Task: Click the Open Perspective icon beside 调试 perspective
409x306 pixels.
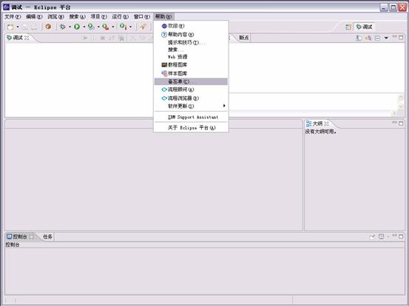Action: [348, 27]
